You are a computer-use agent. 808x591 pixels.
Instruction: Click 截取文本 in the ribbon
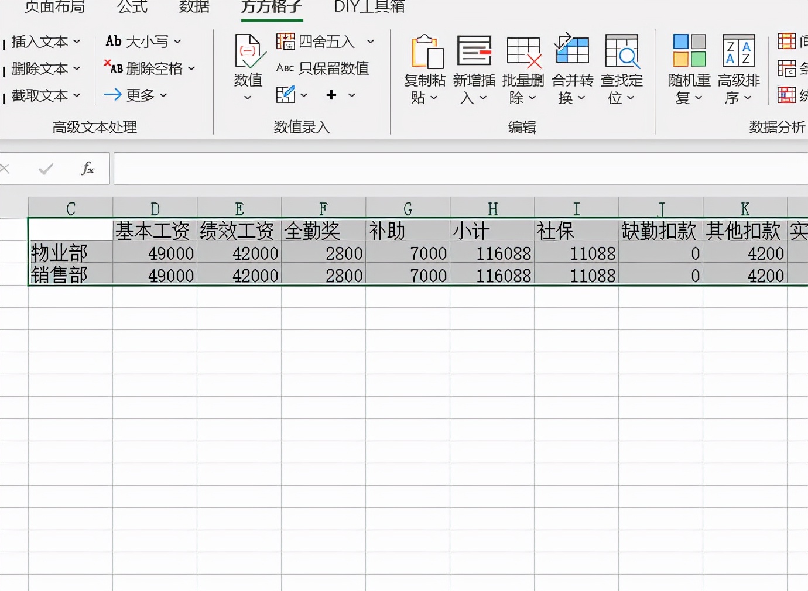point(41,95)
